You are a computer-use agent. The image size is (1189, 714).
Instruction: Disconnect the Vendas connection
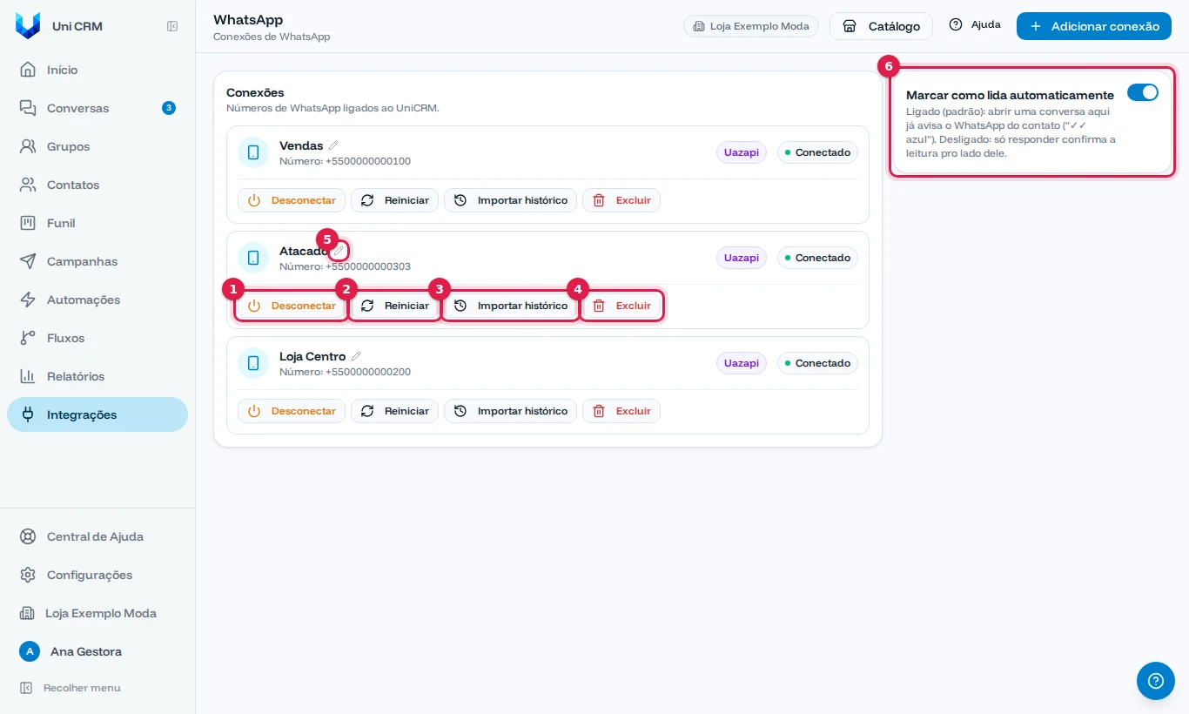[x=292, y=200]
